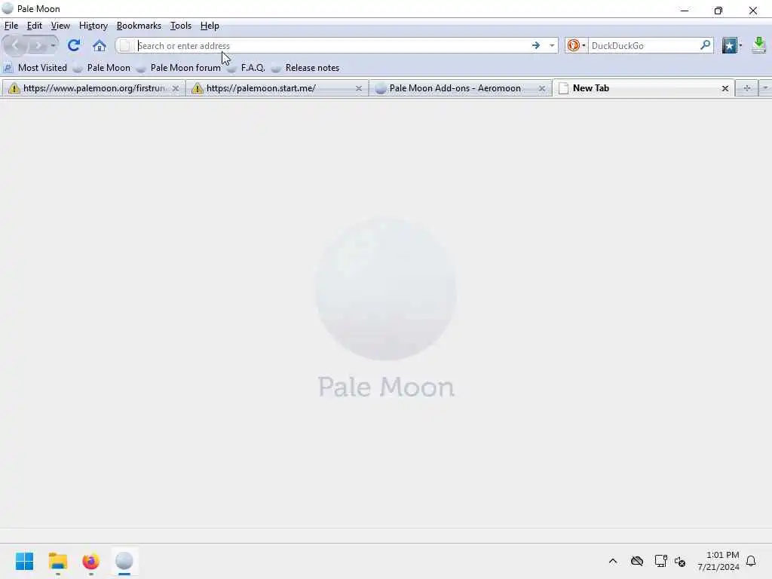Close the palemoon.start.me tab
Image resolution: width=772 pixels, height=579 pixels.
coord(358,89)
